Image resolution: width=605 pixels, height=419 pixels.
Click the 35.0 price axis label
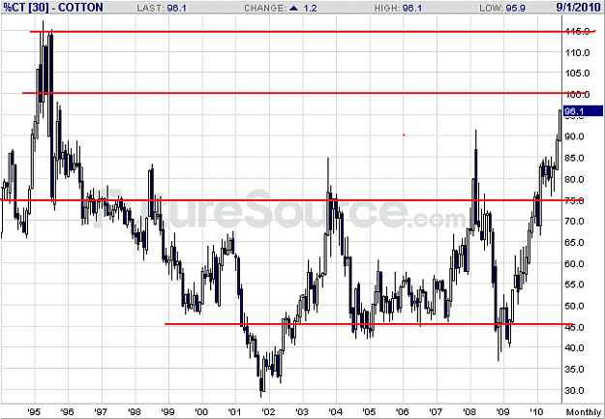[577, 370]
